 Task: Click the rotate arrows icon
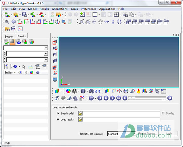(119, 22)
